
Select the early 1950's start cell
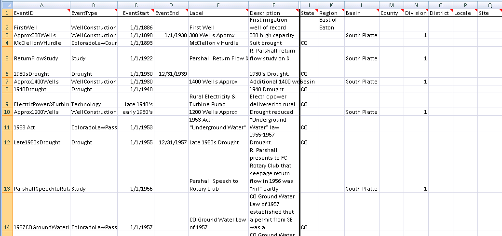136,112
